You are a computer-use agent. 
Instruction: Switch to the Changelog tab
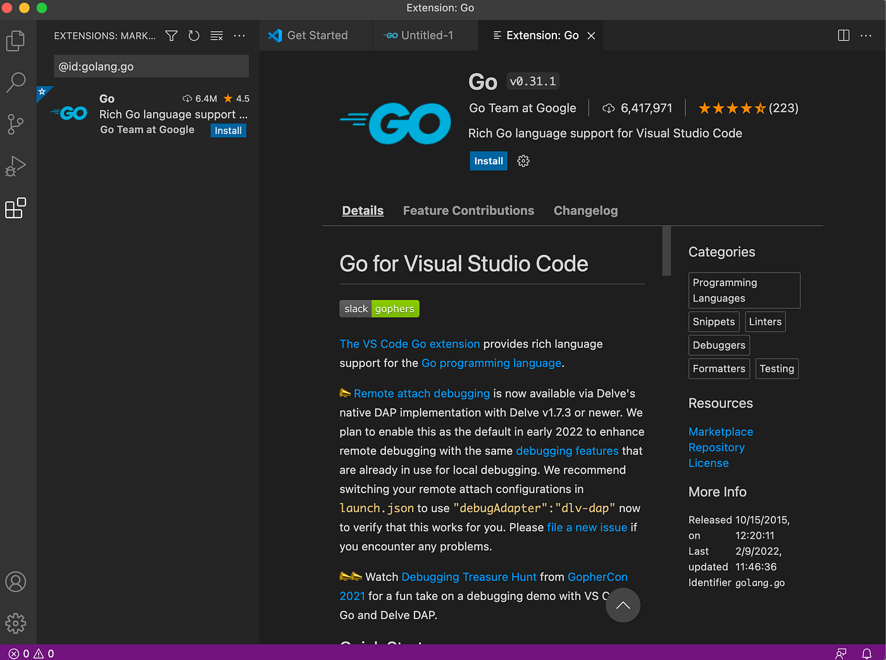585,211
